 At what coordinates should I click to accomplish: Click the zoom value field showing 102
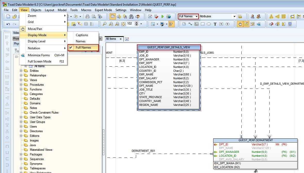[130, 24]
